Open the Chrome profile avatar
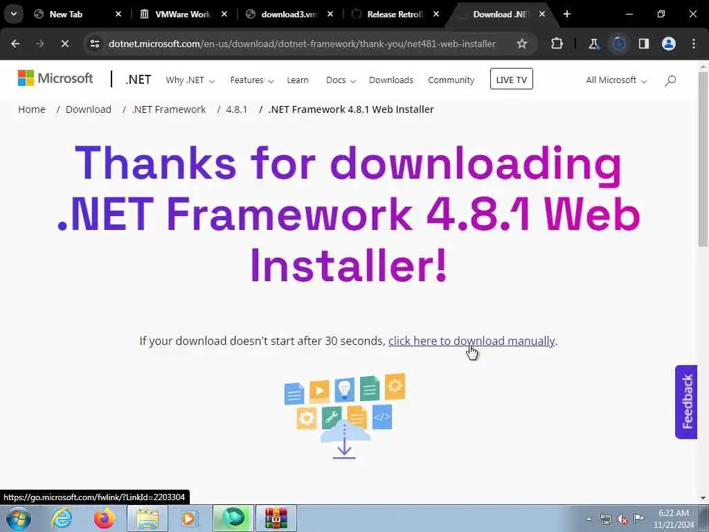 coord(668,44)
